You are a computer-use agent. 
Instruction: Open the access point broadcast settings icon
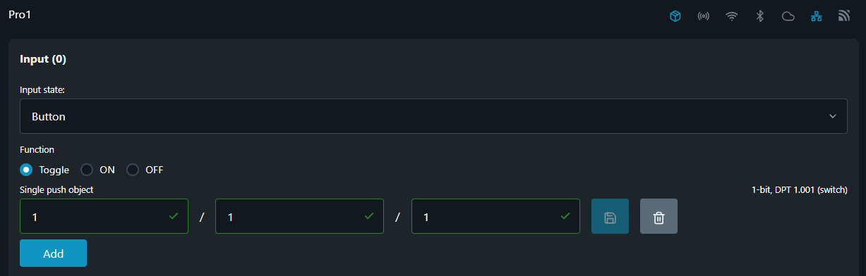click(x=704, y=16)
